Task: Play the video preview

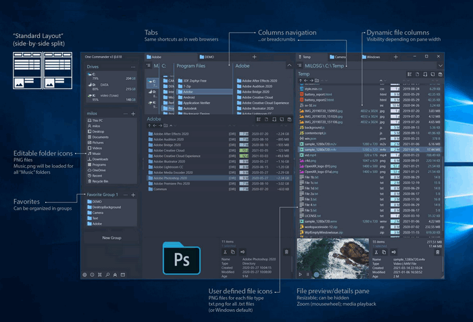Action: coord(300,274)
